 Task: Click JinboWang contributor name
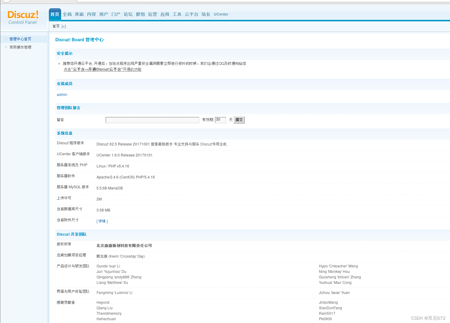328,303
